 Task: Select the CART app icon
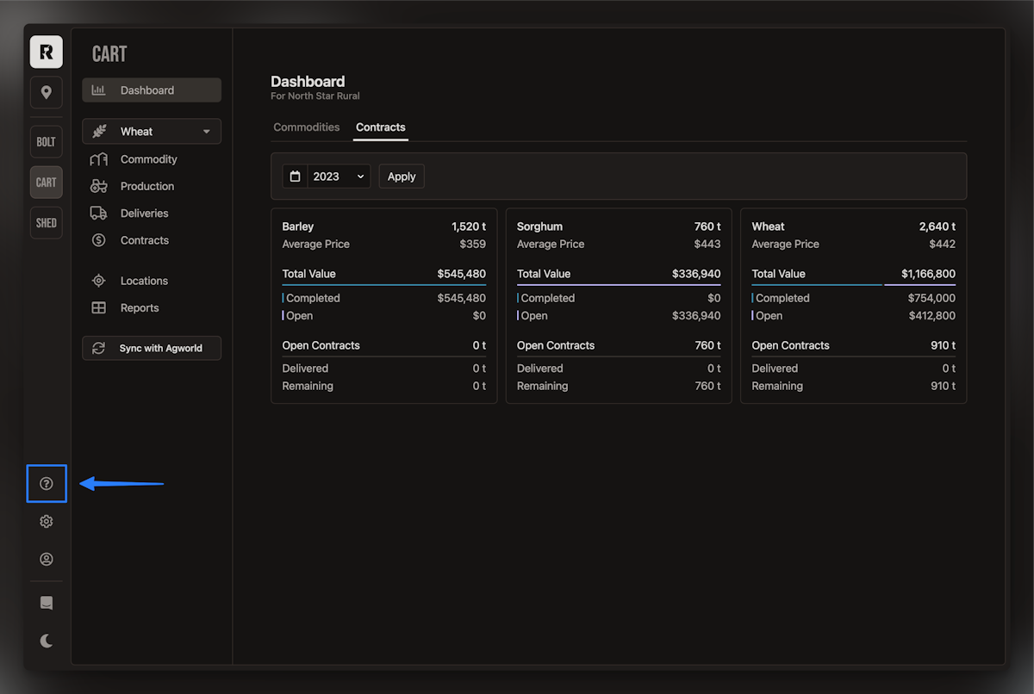47,183
